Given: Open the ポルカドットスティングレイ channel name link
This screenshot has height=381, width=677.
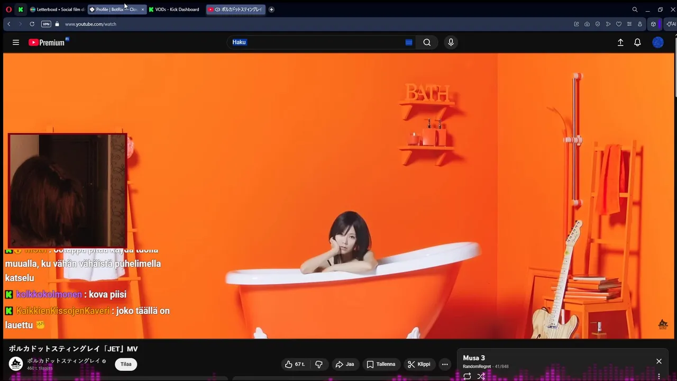Looking at the screenshot, I should pos(63,361).
